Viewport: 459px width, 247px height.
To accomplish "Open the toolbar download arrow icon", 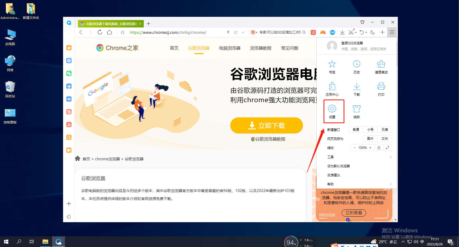I will (342, 32).
